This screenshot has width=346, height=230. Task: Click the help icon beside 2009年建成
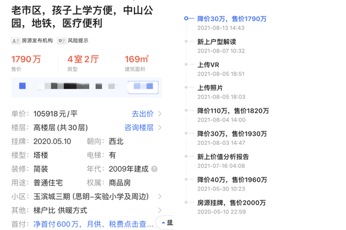(x=154, y=169)
